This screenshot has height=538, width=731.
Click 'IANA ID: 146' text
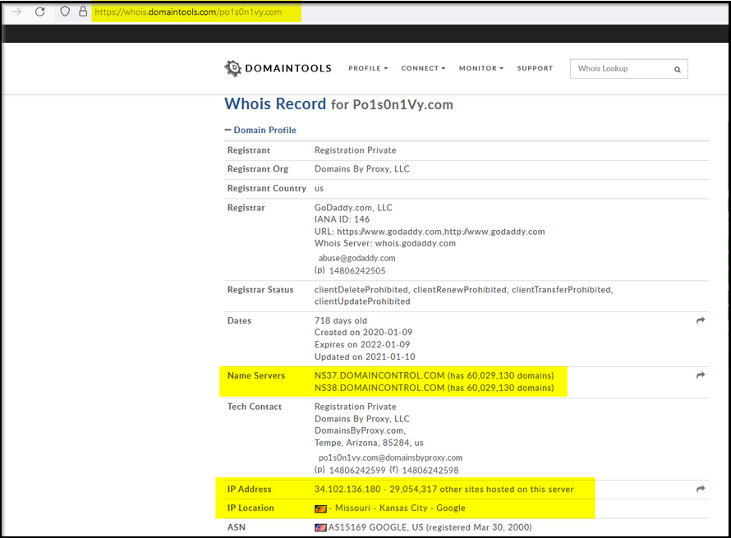pos(342,219)
